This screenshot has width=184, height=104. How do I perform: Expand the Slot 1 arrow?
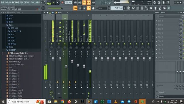(157, 21)
